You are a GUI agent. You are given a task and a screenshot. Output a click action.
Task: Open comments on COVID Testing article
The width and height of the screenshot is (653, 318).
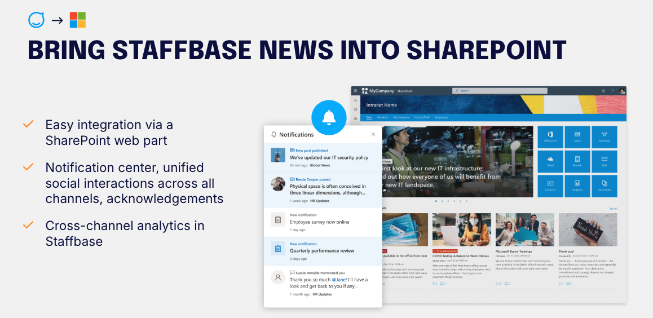(x=443, y=284)
